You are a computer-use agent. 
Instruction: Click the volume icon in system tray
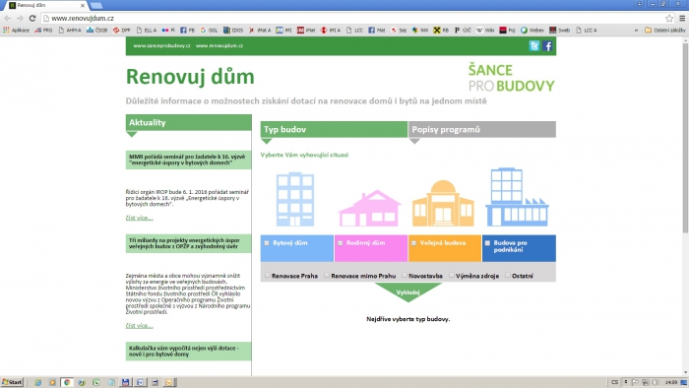pyautogui.click(x=656, y=382)
